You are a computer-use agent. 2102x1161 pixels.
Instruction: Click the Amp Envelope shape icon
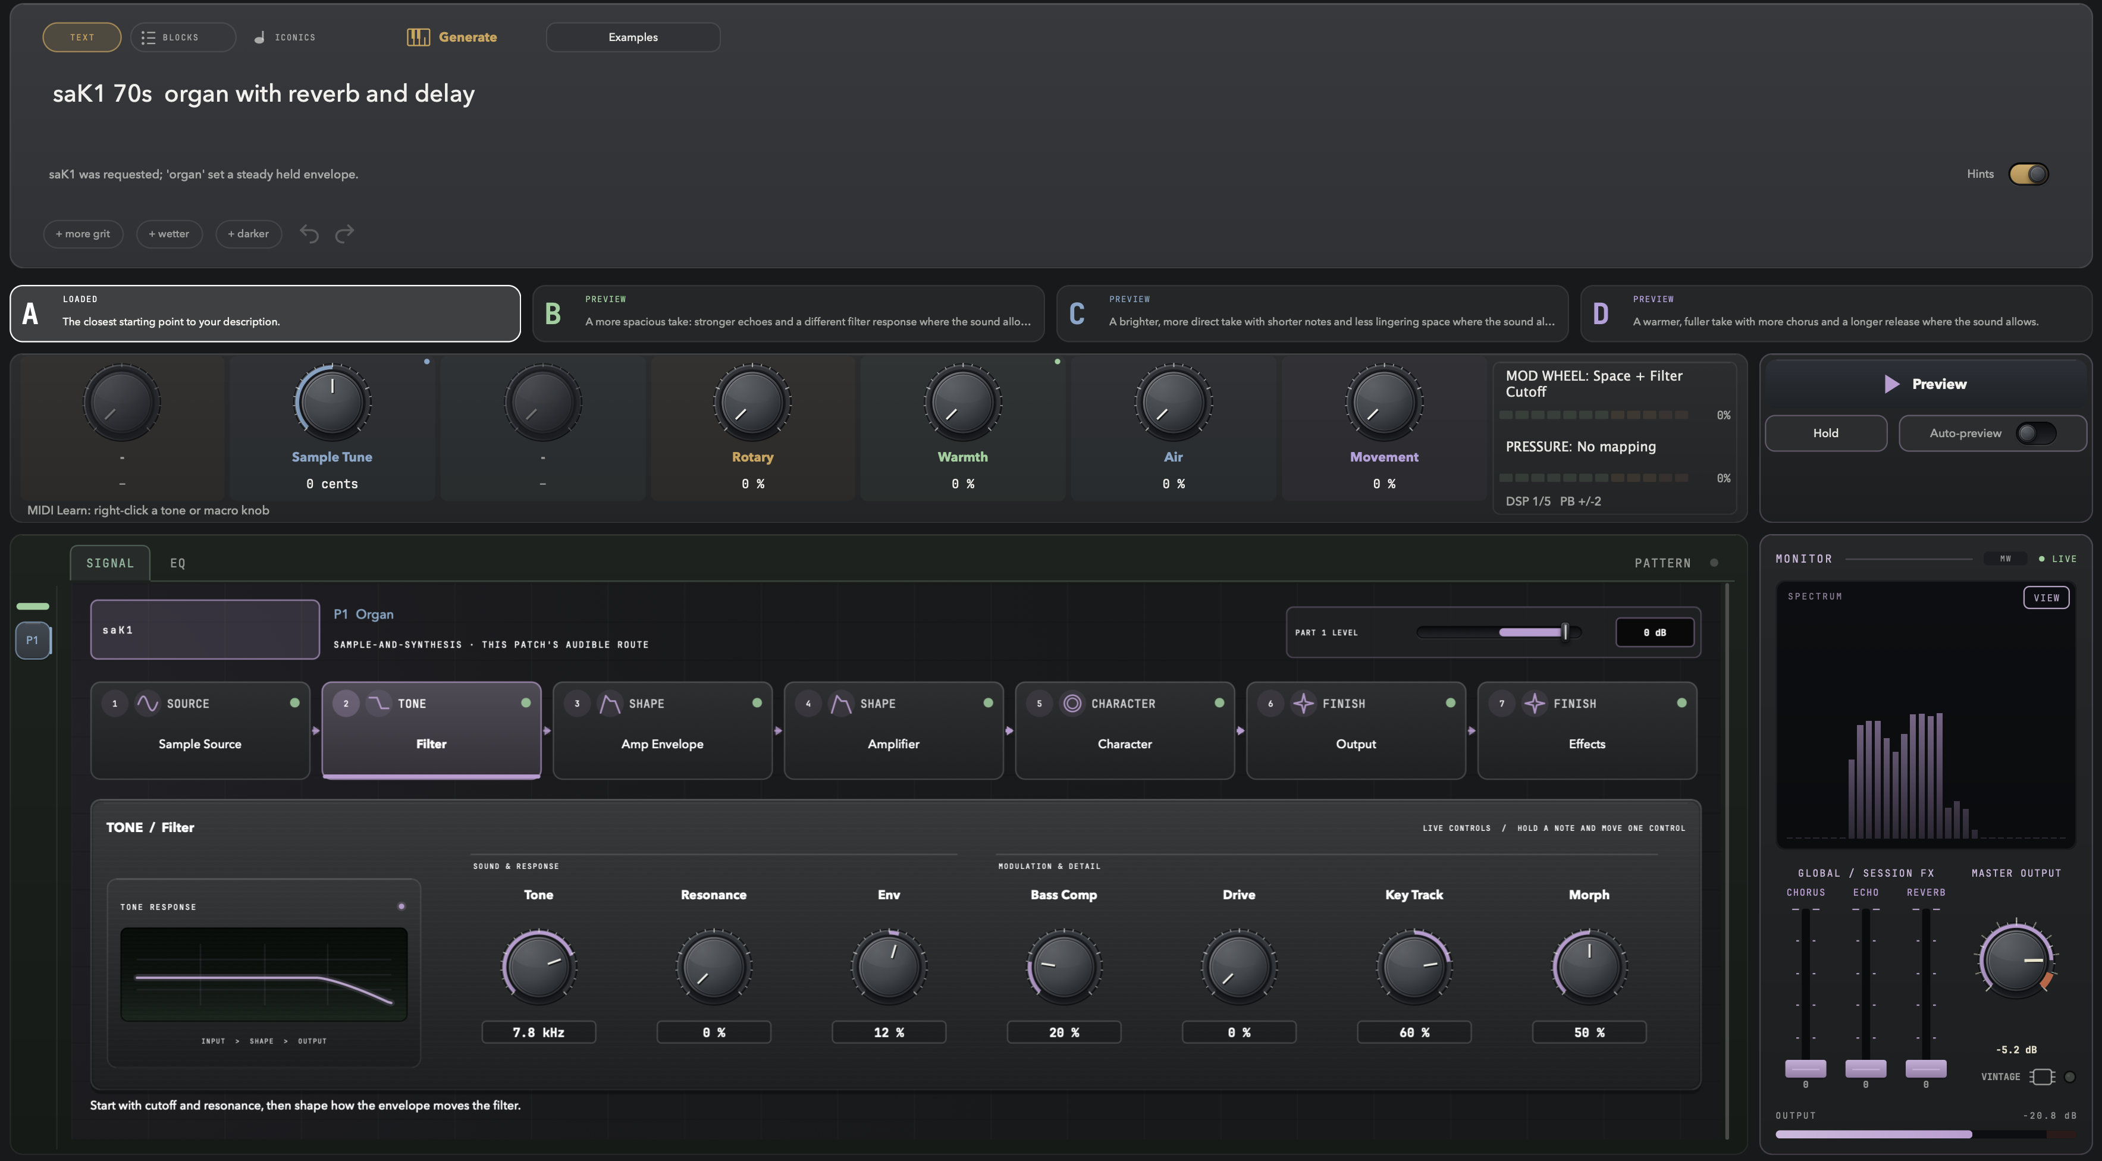tap(610, 703)
